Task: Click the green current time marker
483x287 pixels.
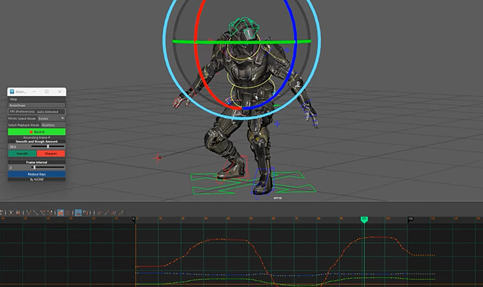Action: (364, 220)
